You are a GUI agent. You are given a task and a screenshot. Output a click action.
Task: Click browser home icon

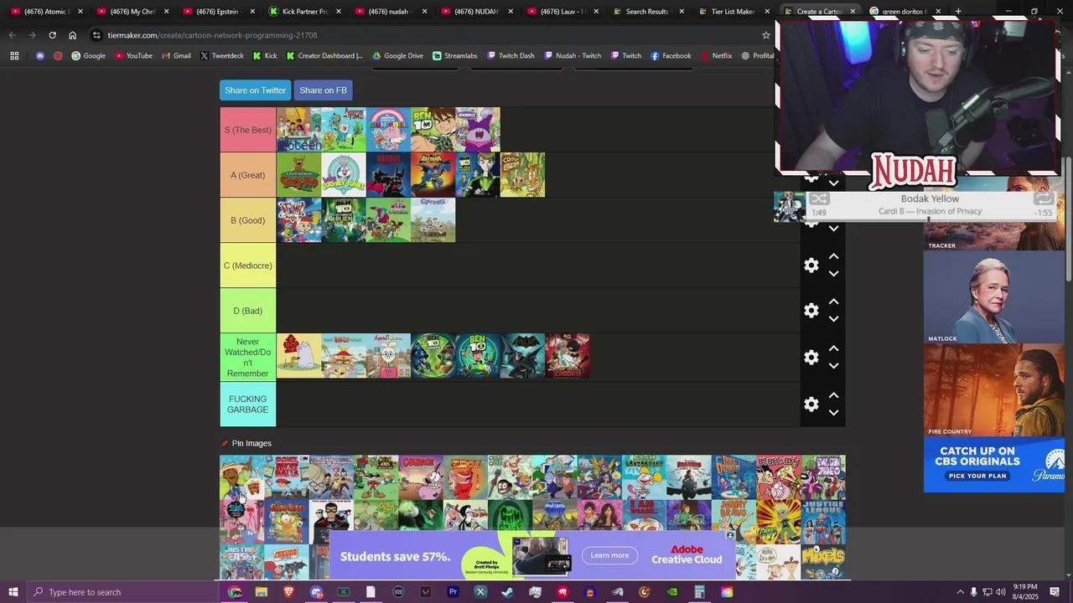(72, 35)
